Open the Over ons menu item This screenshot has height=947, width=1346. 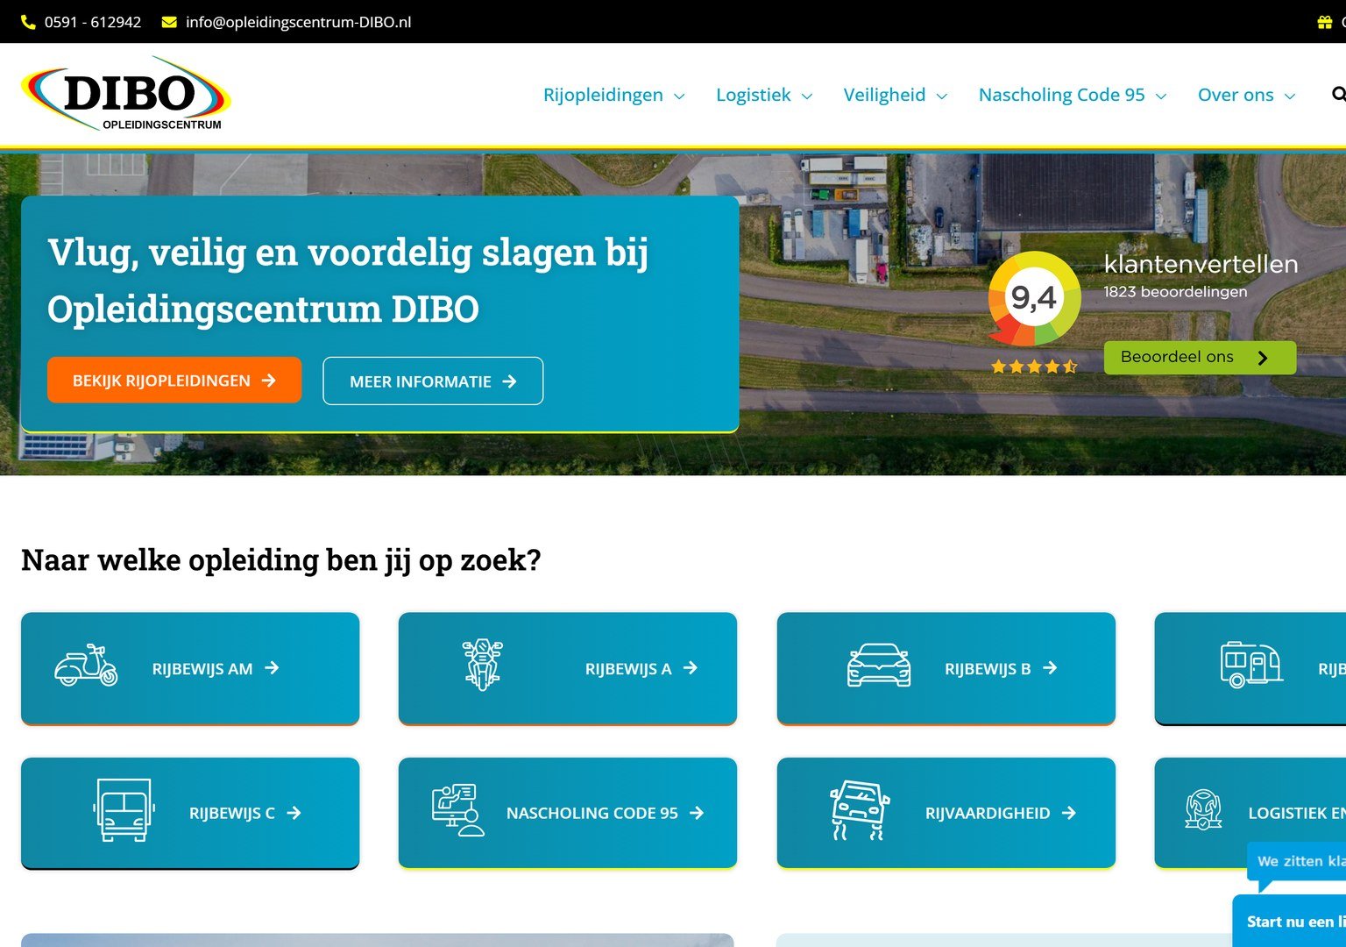click(x=1236, y=95)
